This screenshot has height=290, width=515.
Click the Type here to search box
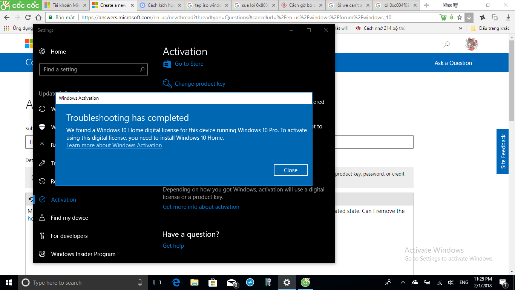(x=83, y=282)
